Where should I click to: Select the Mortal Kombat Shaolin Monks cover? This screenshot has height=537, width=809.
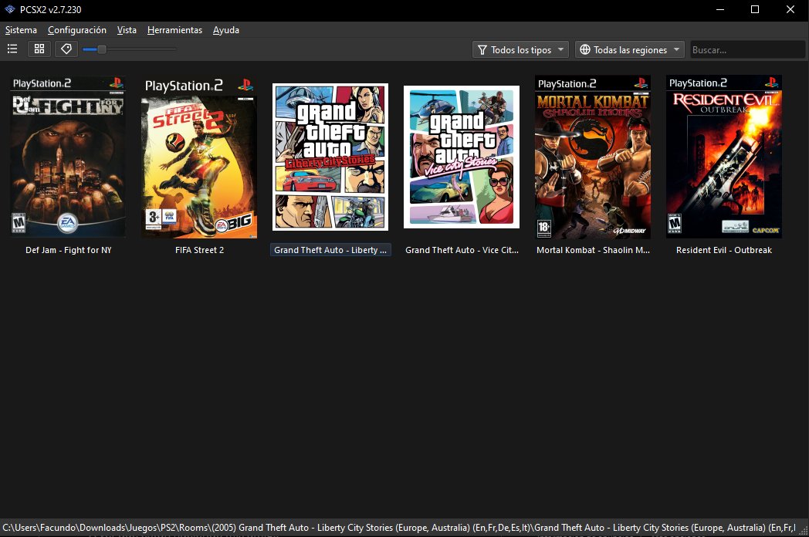[593, 157]
